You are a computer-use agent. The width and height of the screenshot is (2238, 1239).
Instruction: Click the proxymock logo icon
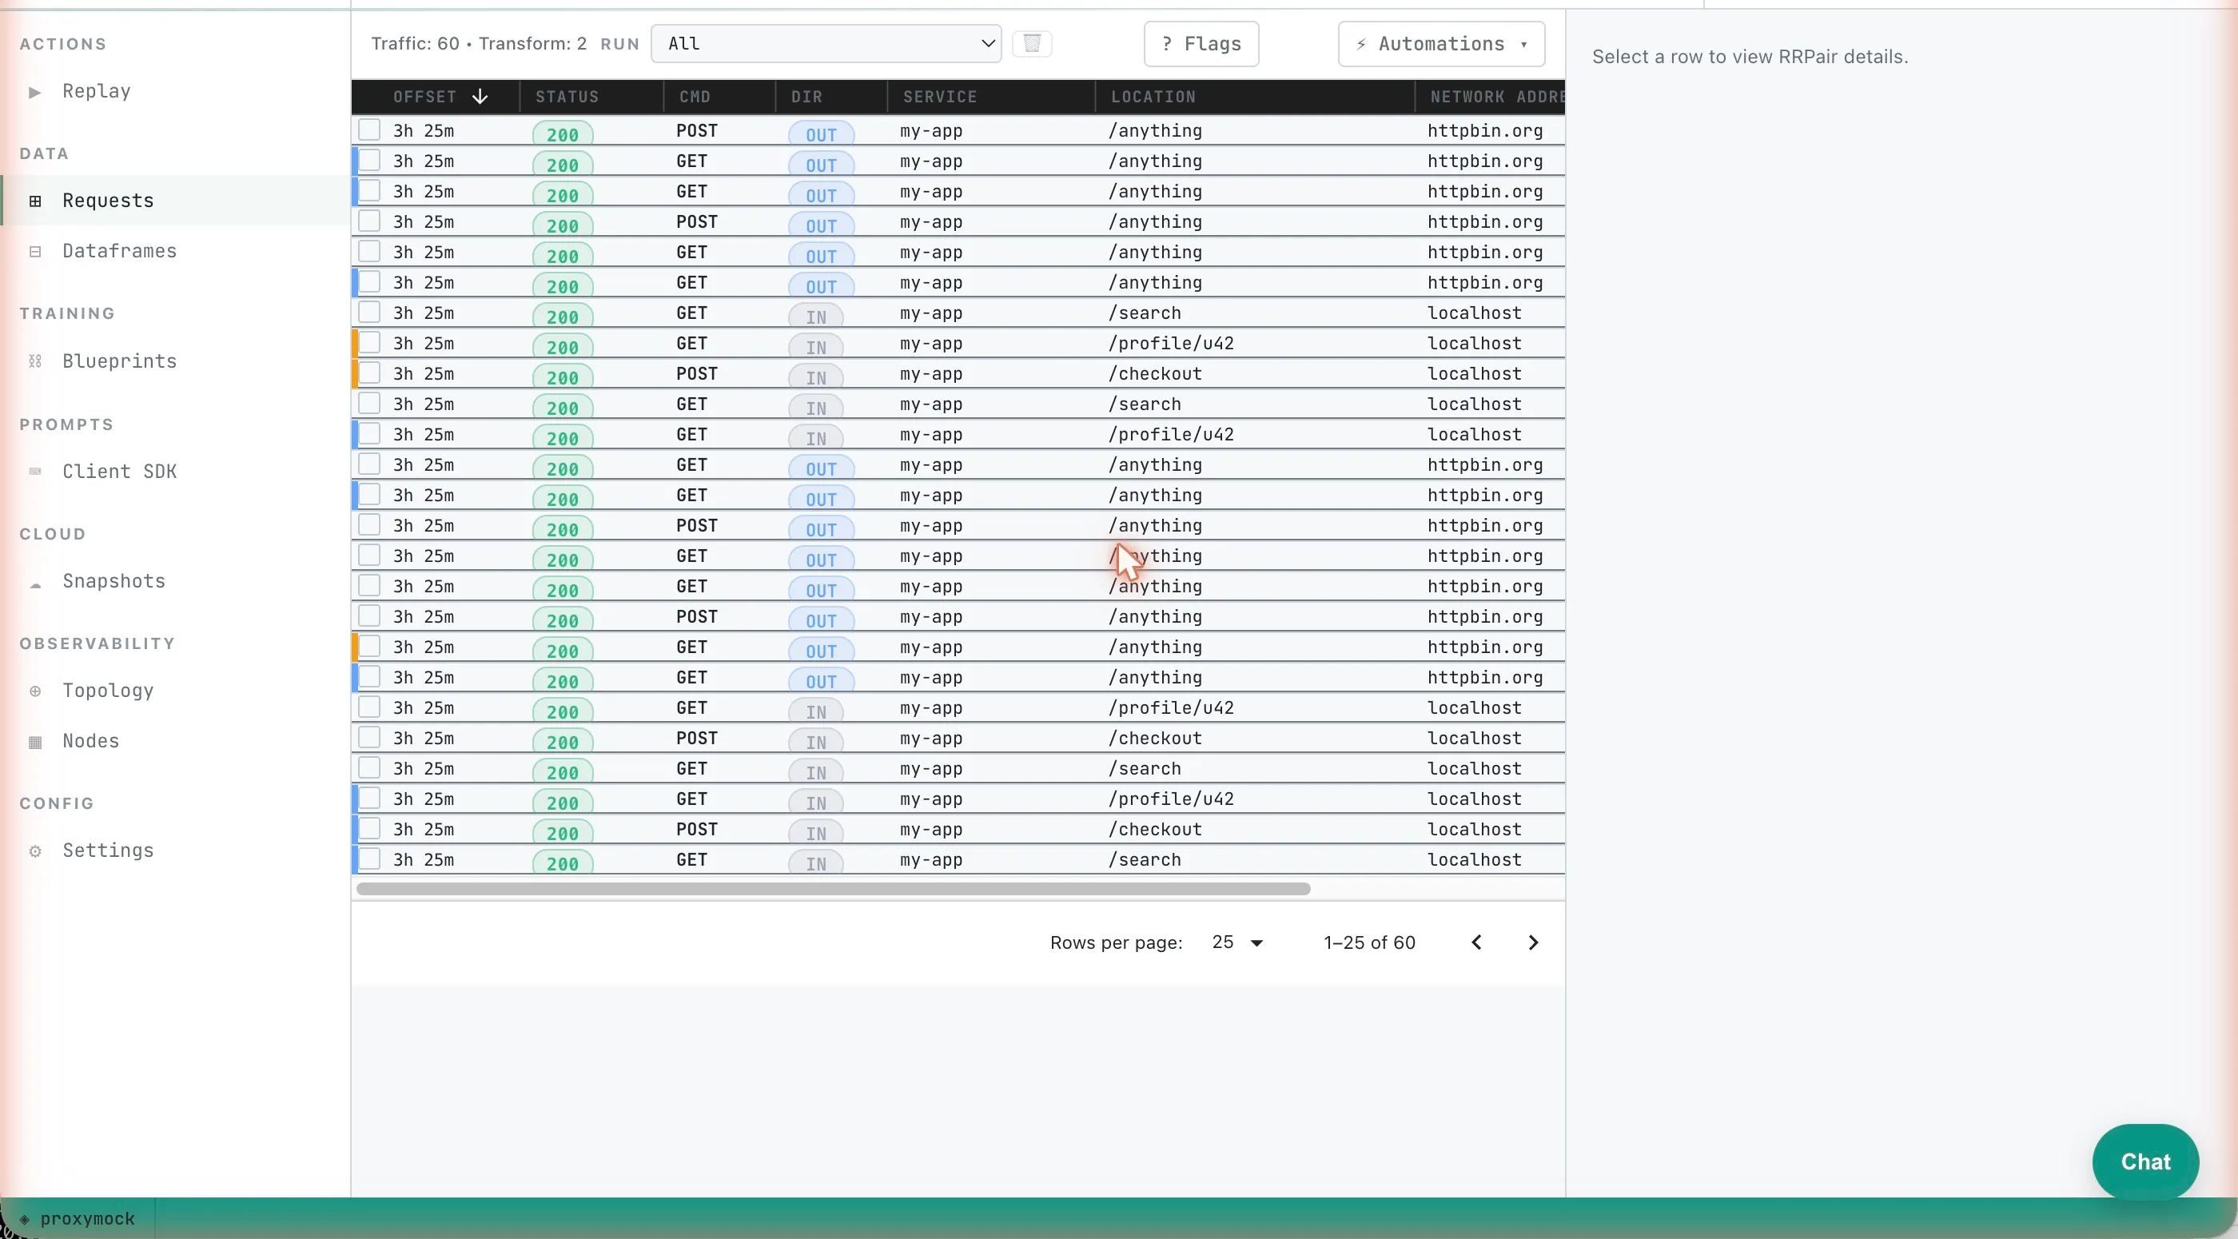tap(24, 1218)
